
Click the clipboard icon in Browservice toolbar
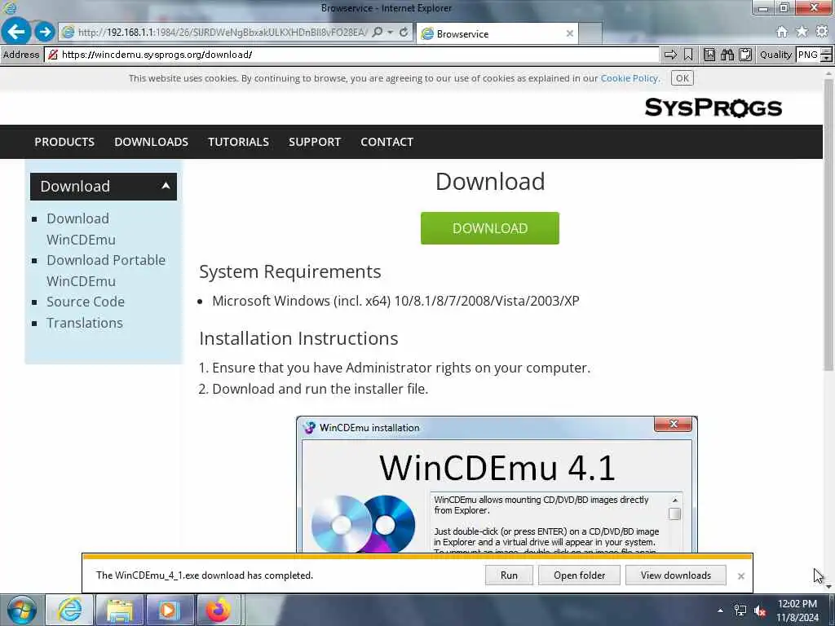point(745,55)
